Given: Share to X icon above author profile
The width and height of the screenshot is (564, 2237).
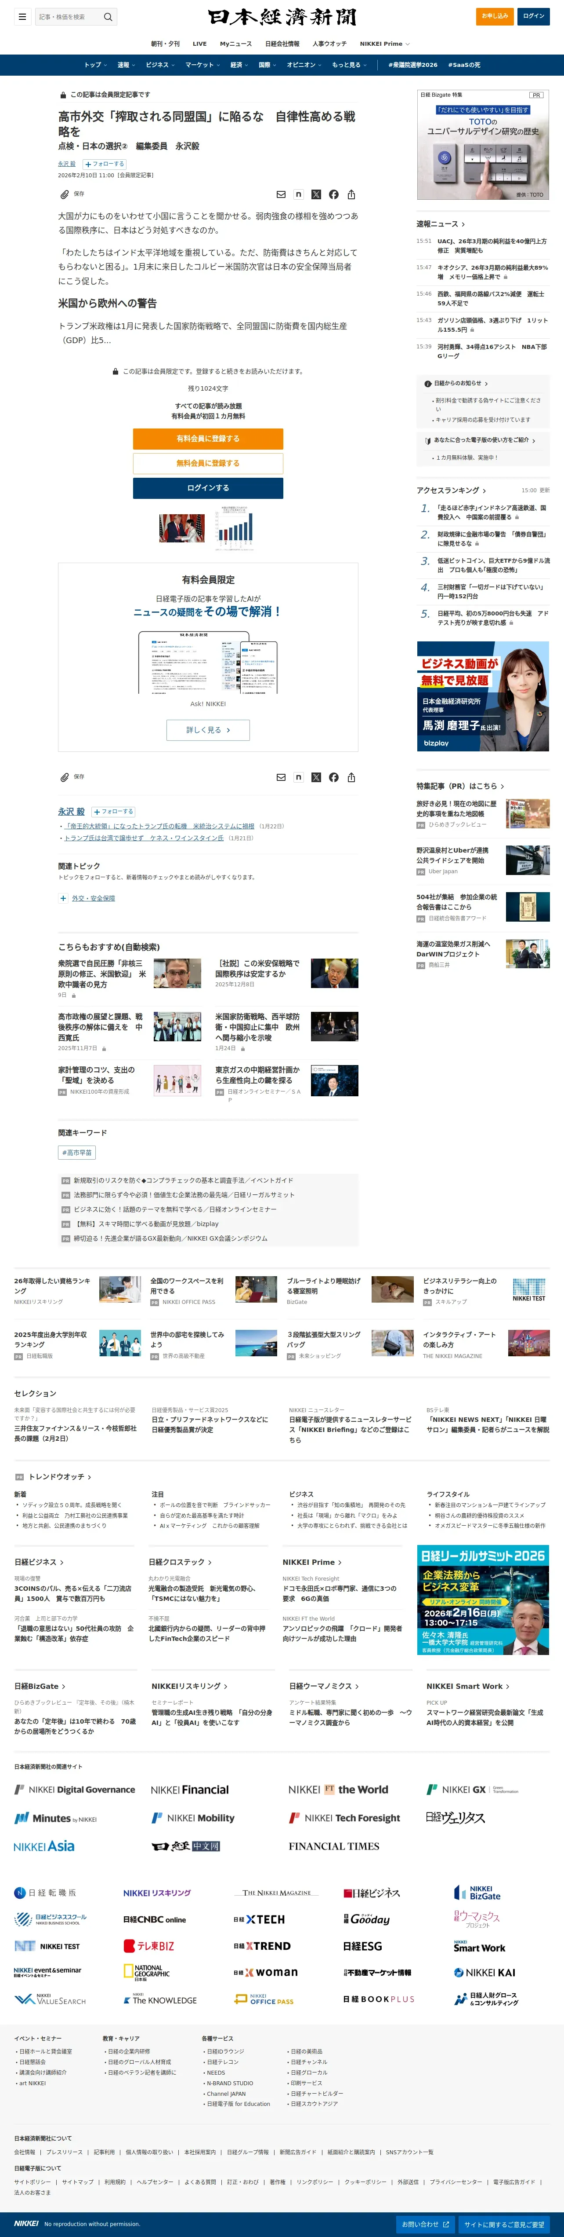Looking at the screenshot, I should click(x=316, y=777).
